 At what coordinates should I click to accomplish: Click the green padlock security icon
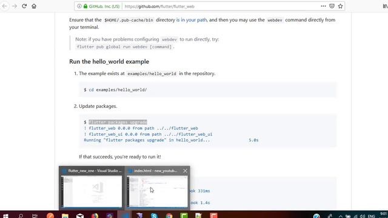85,6
